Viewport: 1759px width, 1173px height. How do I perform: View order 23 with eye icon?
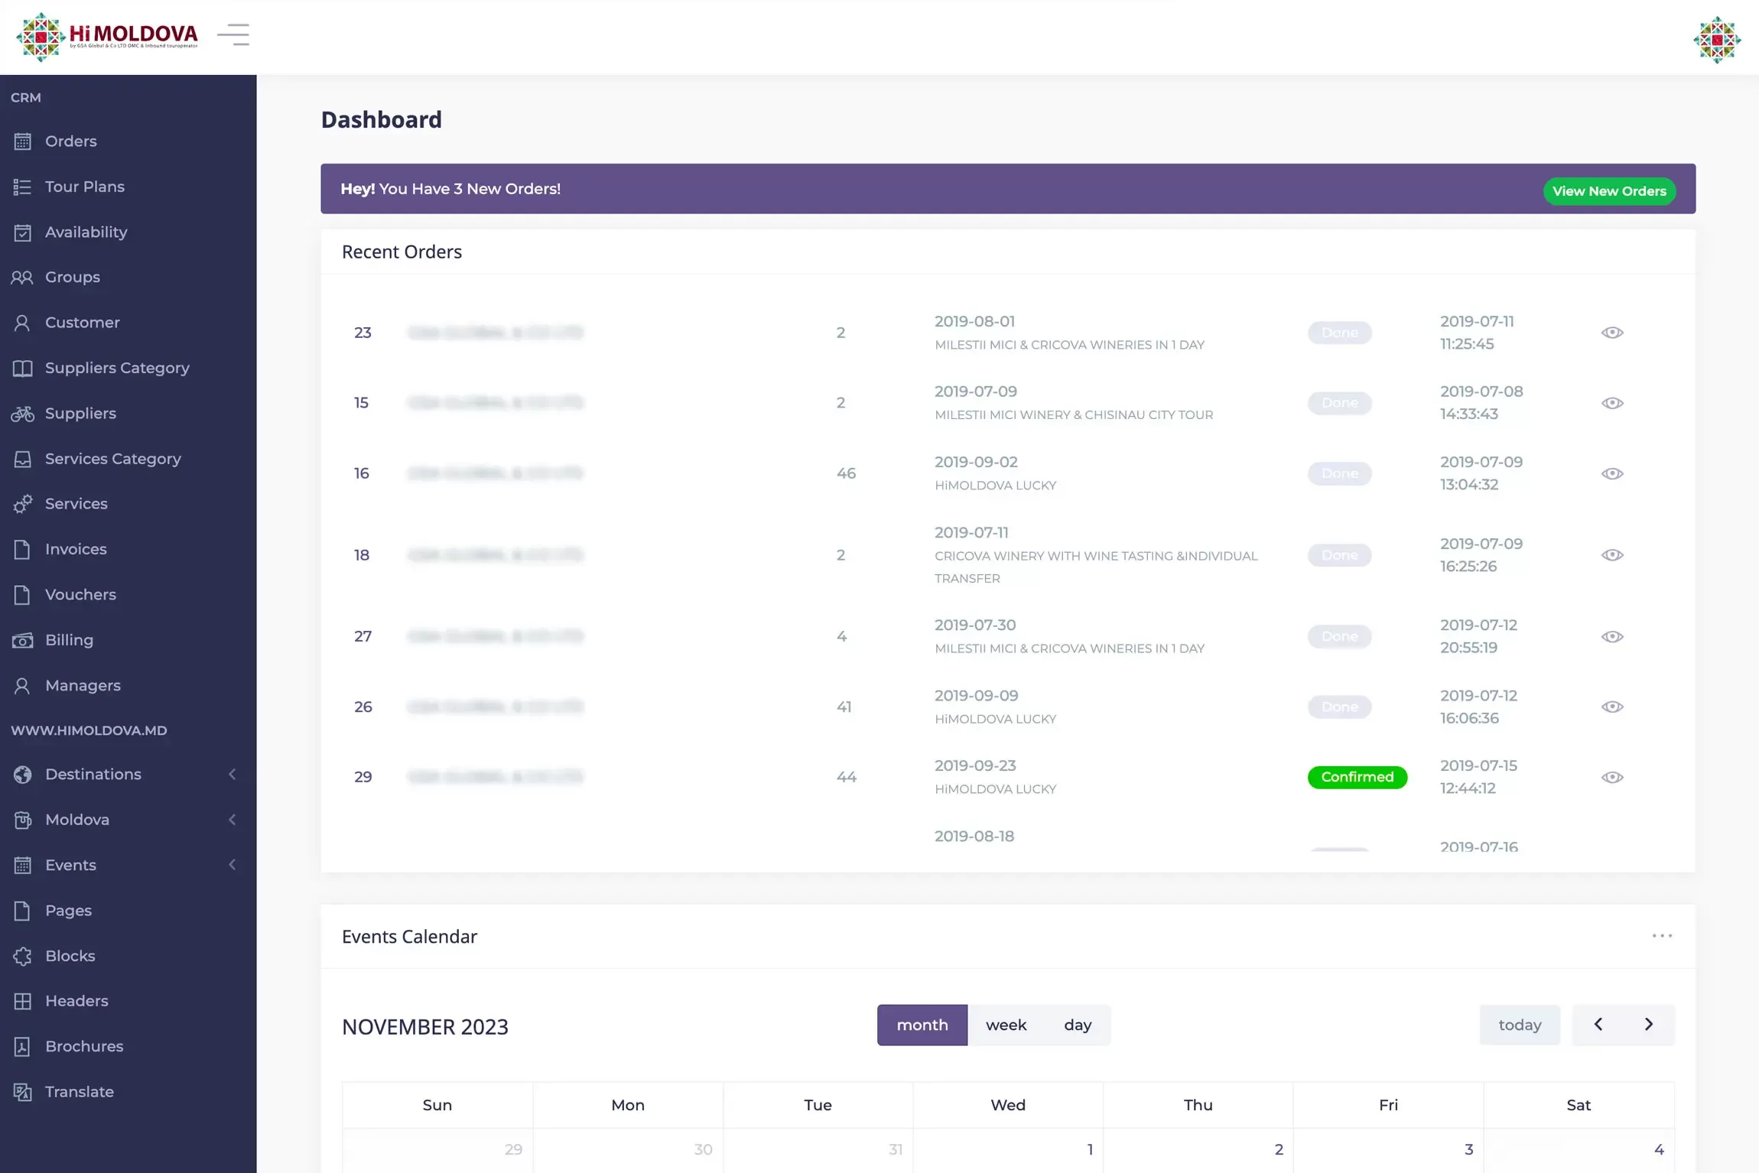coord(1612,333)
